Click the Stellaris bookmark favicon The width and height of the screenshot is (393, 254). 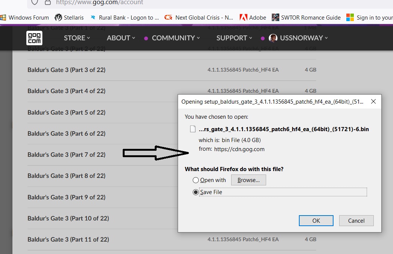pos(58,18)
